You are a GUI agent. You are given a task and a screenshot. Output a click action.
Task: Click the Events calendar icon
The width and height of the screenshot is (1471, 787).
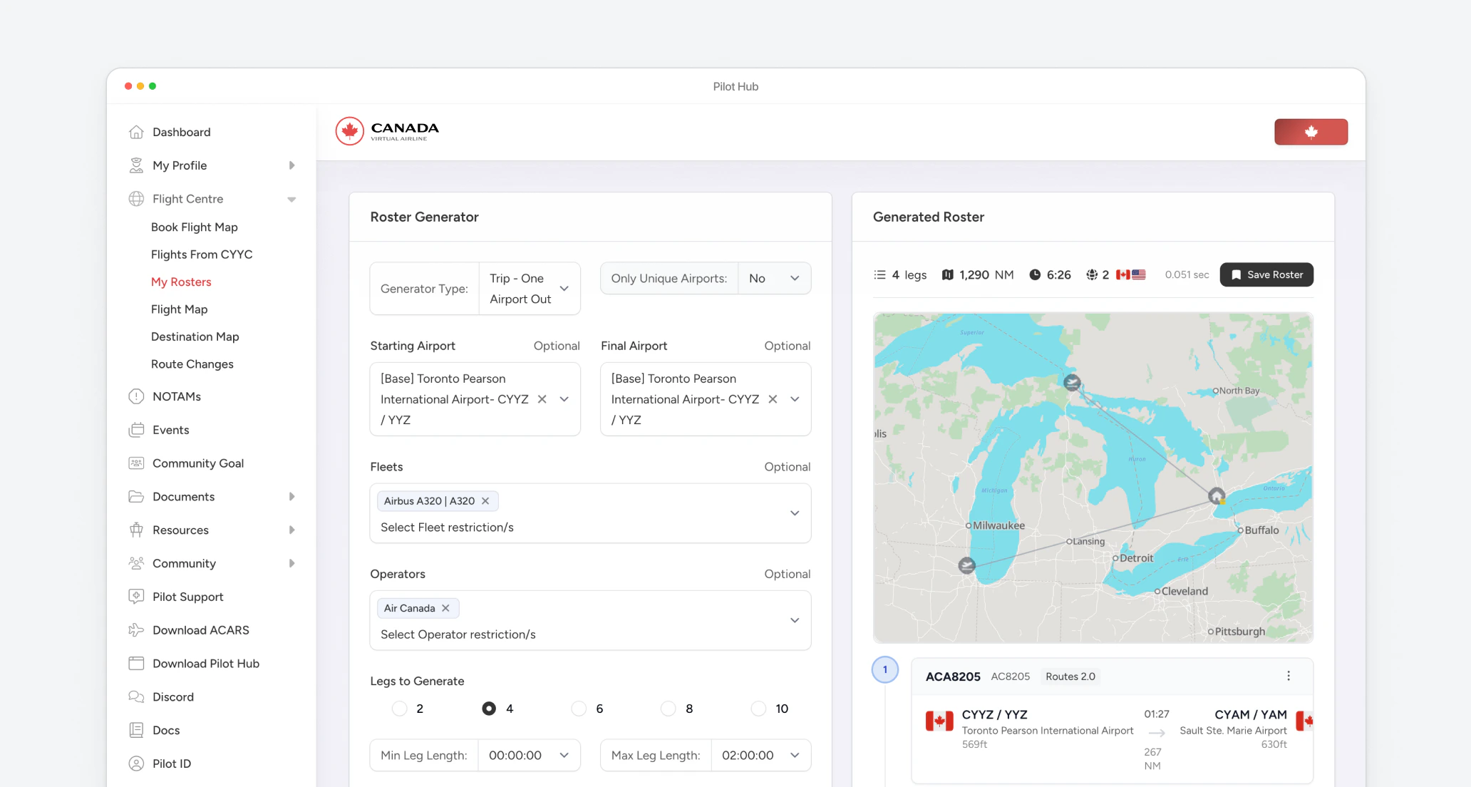pyautogui.click(x=136, y=430)
